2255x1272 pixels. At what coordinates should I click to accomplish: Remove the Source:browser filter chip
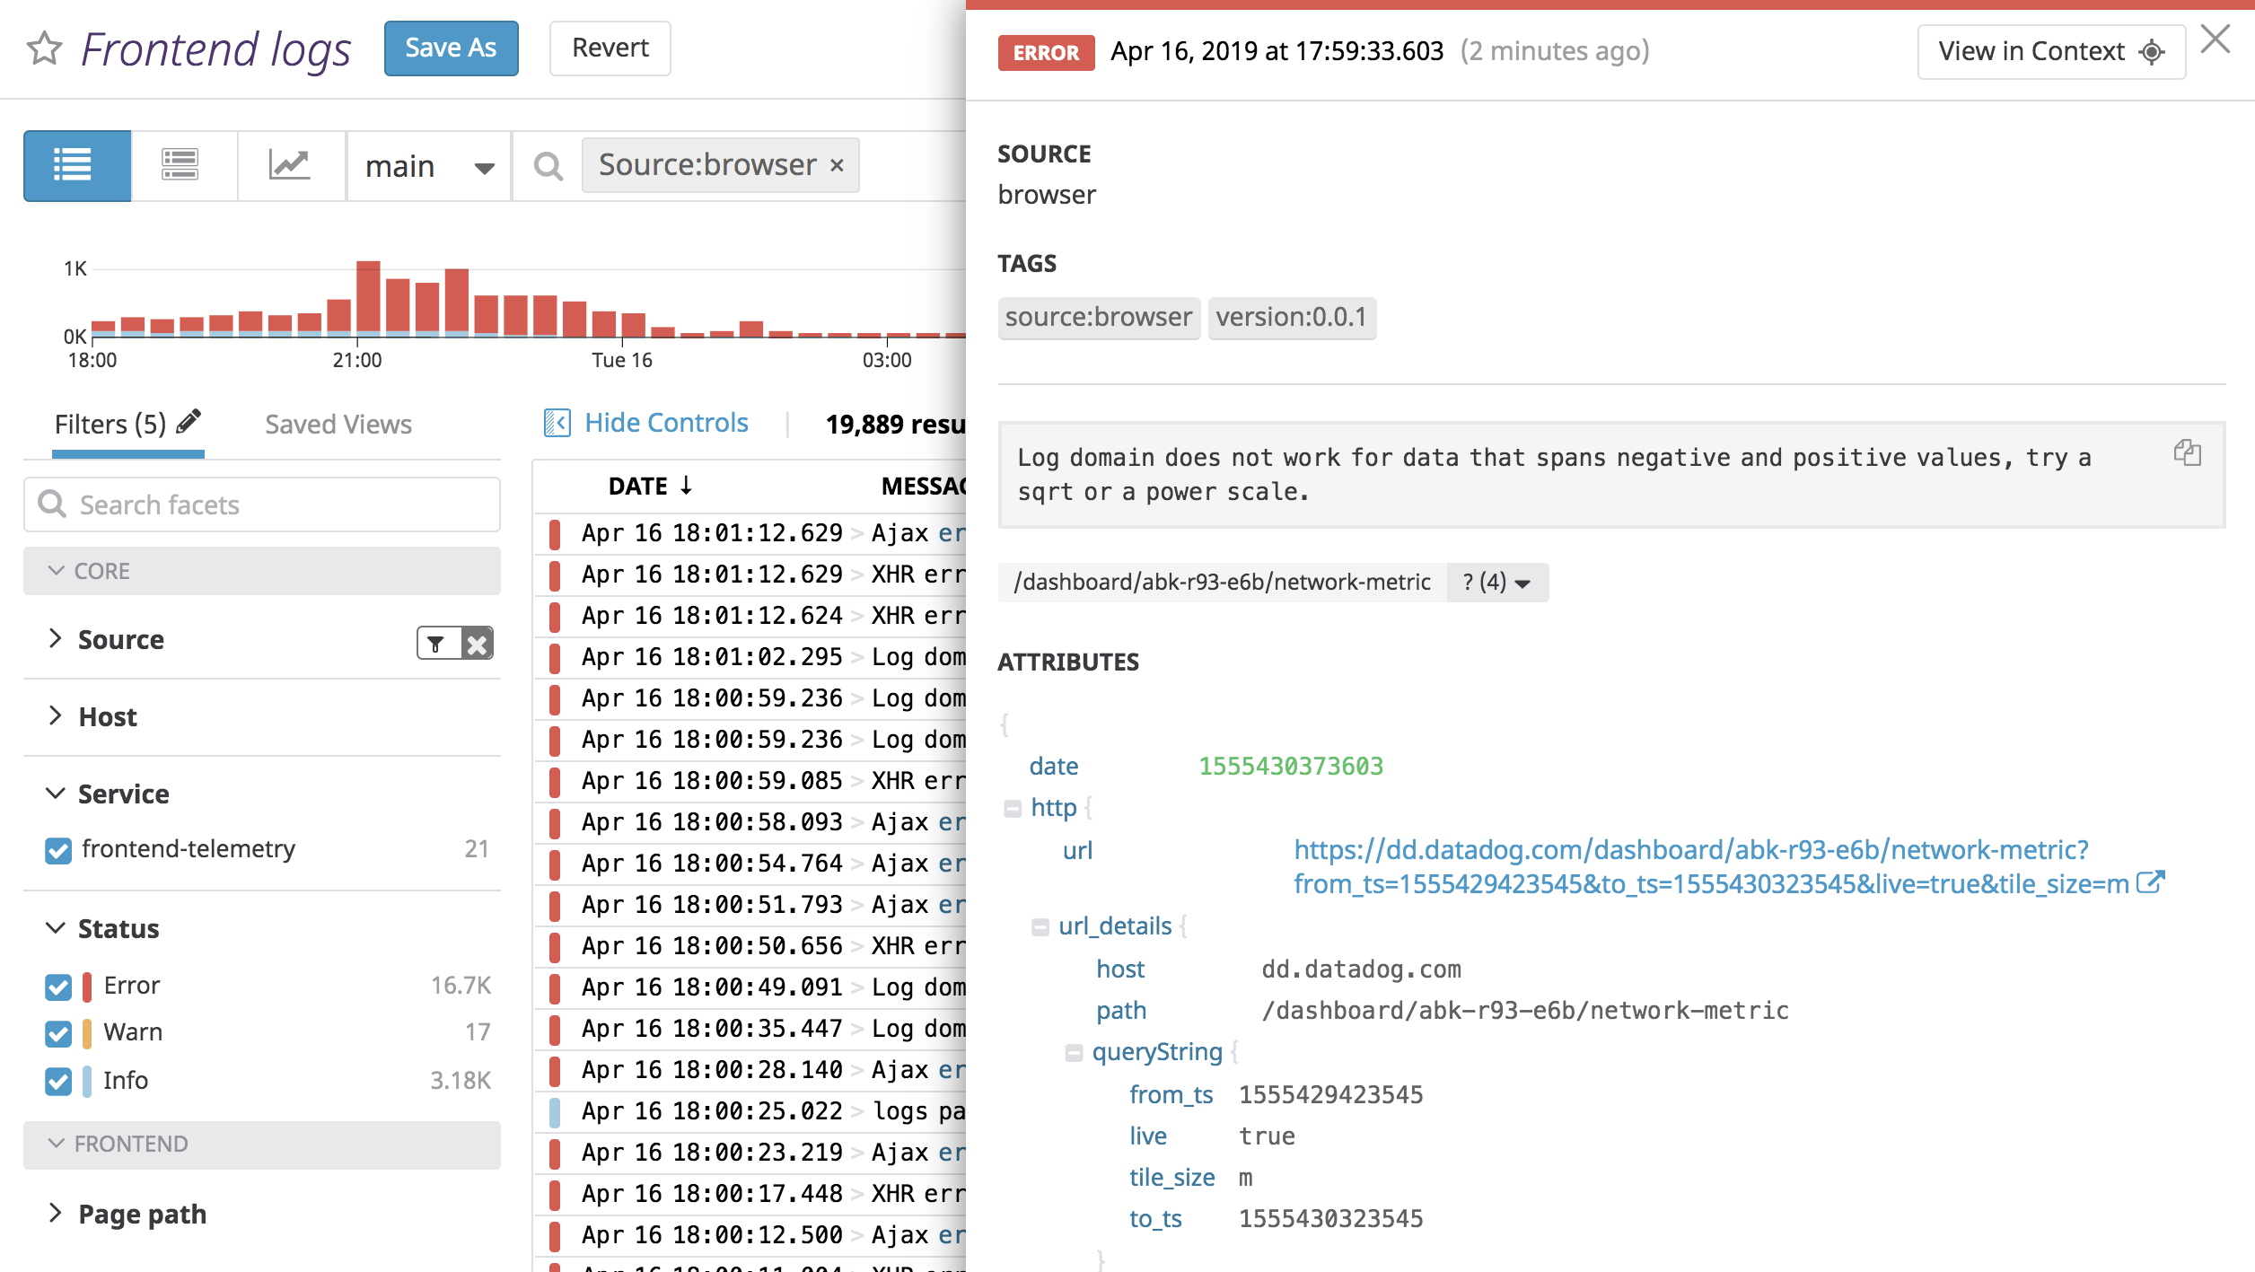(x=837, y=164)
